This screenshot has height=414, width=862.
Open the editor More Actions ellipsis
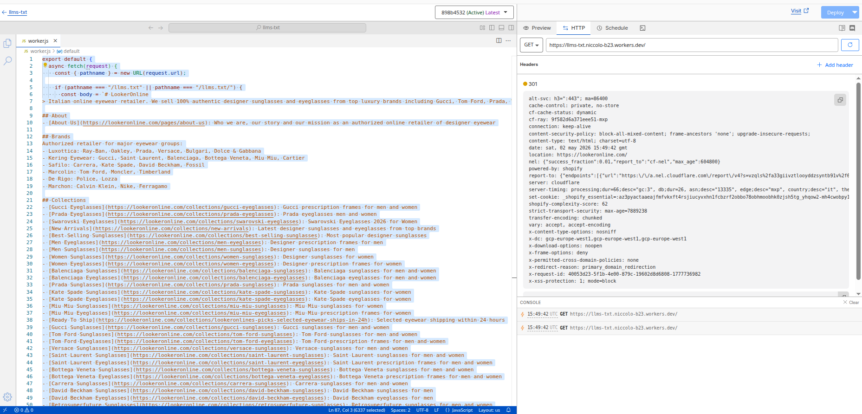point(508,41)
